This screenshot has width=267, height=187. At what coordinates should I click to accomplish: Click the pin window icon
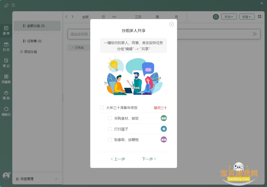[x=6, y=5]
